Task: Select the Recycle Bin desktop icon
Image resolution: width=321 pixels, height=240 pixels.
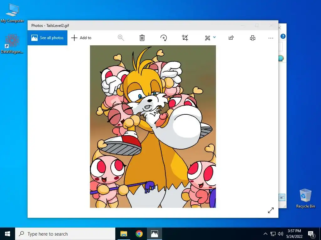Action: point(305,198)
